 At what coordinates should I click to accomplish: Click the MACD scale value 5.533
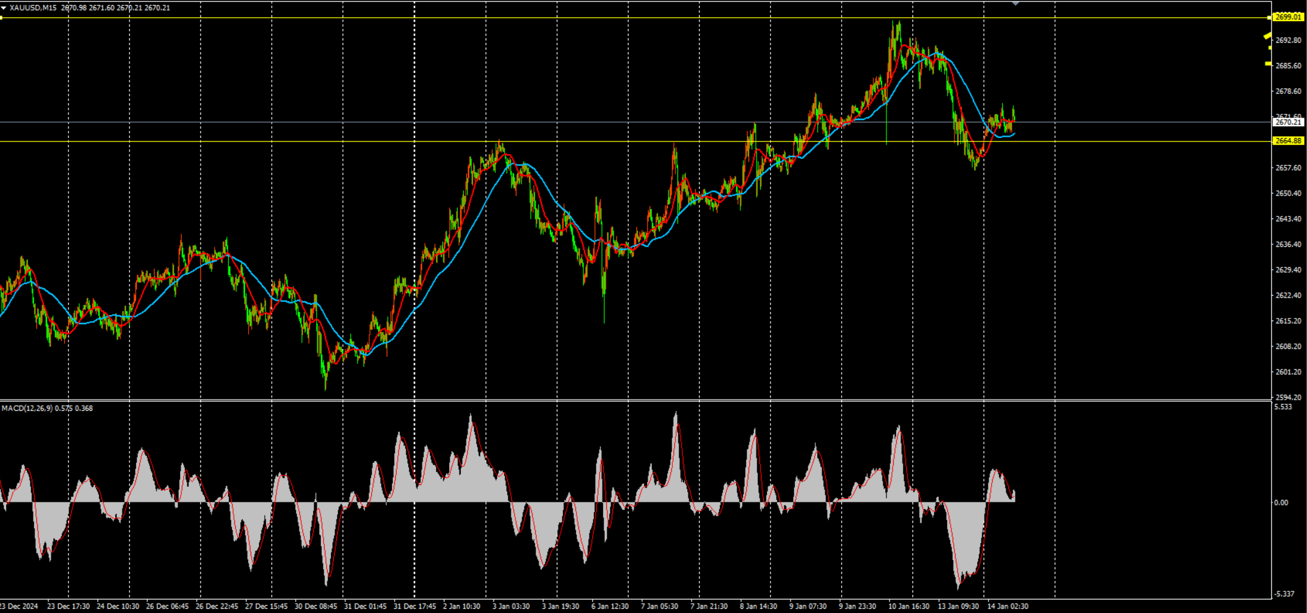point(1283,407)
